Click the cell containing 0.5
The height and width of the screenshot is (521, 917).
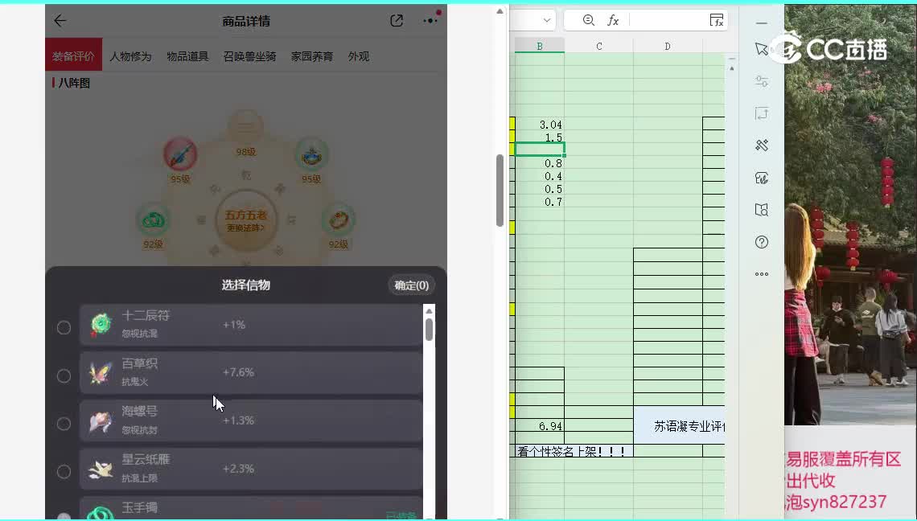(x=539, y=188)
